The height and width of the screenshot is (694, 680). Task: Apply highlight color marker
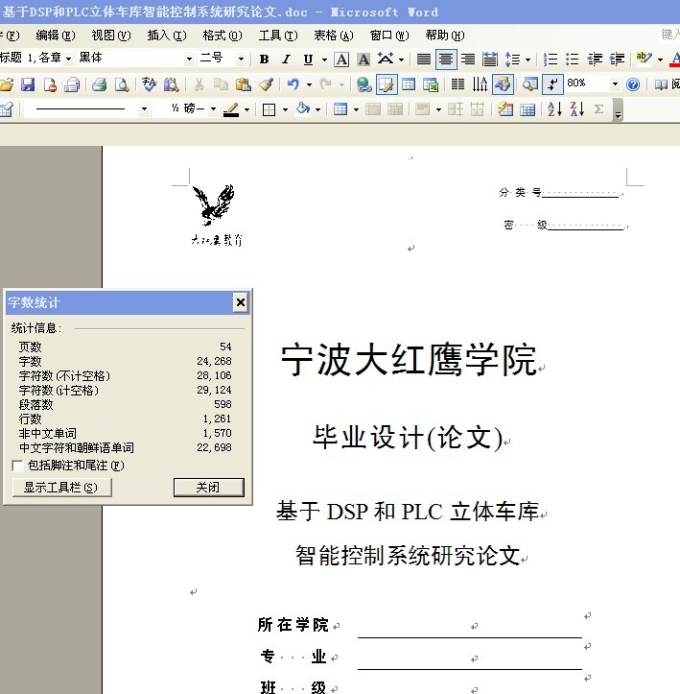(644, 59)
